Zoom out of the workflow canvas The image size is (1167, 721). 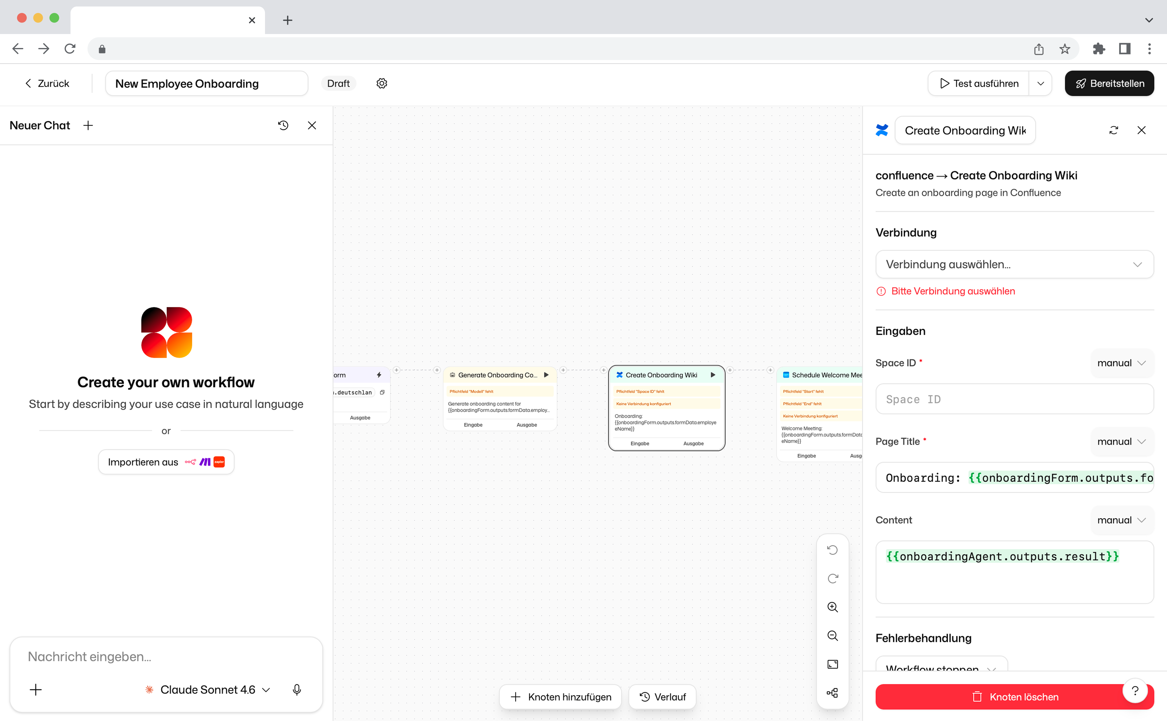click(833, 636)
